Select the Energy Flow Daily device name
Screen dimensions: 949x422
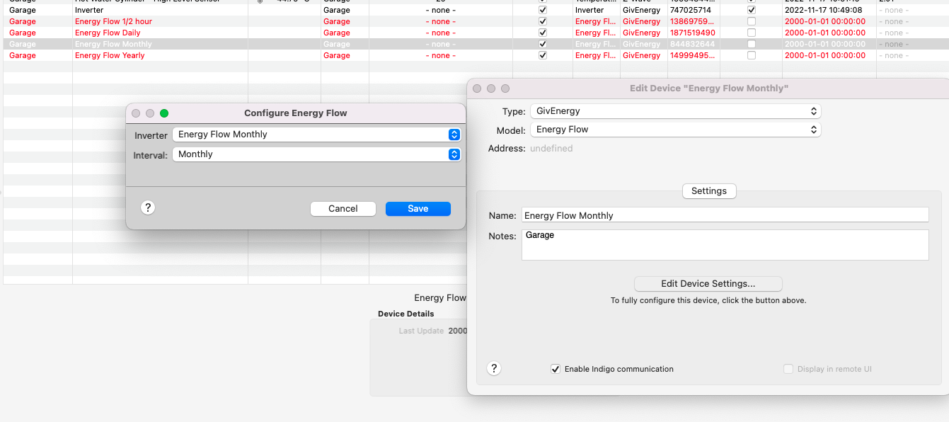tap(108, 33)
